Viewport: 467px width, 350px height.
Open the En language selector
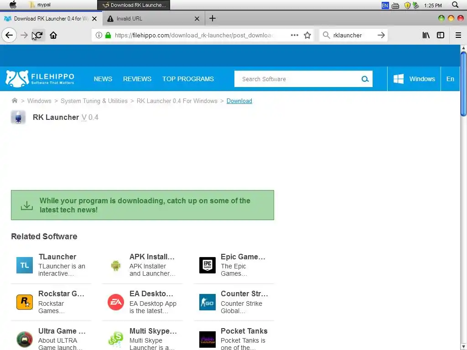point(450,79)
